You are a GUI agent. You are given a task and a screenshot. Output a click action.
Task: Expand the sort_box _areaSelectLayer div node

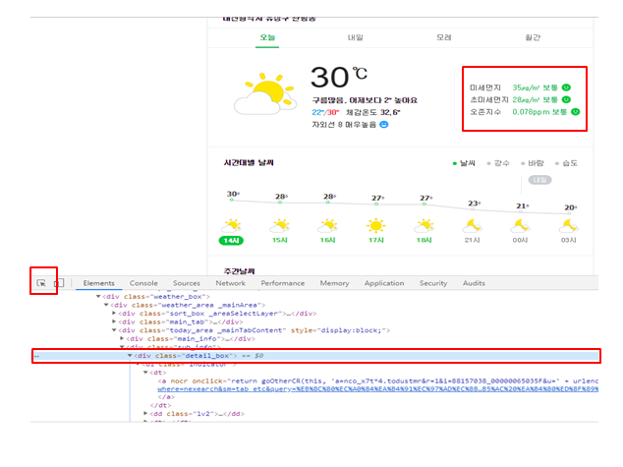pos(114,314)
